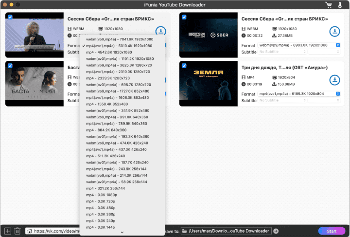Select webm(vp9,mp4a) - 7041.9K 1920x1080 option
Viewport: 350px width, 237px height.
pos(119,39)
